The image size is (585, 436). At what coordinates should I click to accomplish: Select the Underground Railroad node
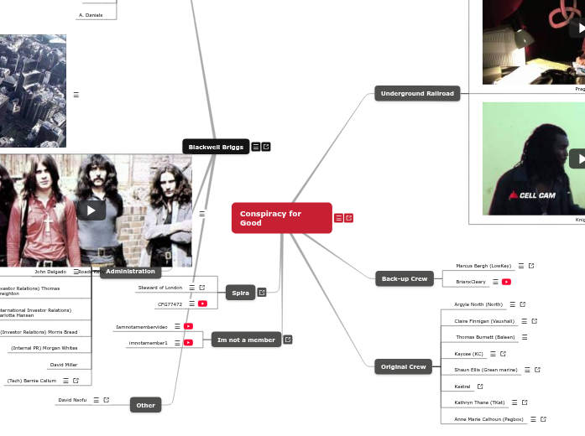pyautogui.click(x=417, y=93)
